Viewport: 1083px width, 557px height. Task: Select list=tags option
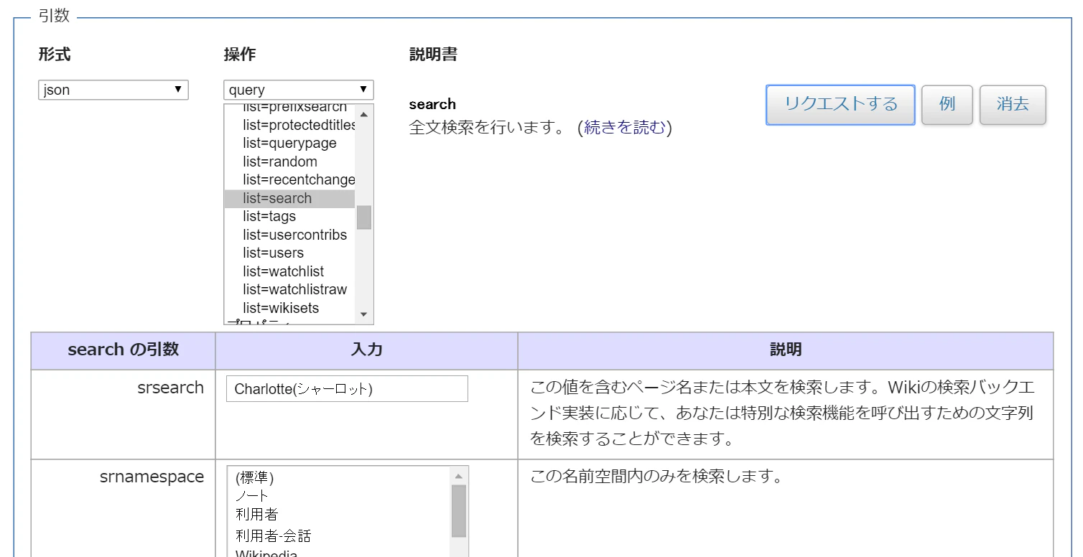point(290,216)
